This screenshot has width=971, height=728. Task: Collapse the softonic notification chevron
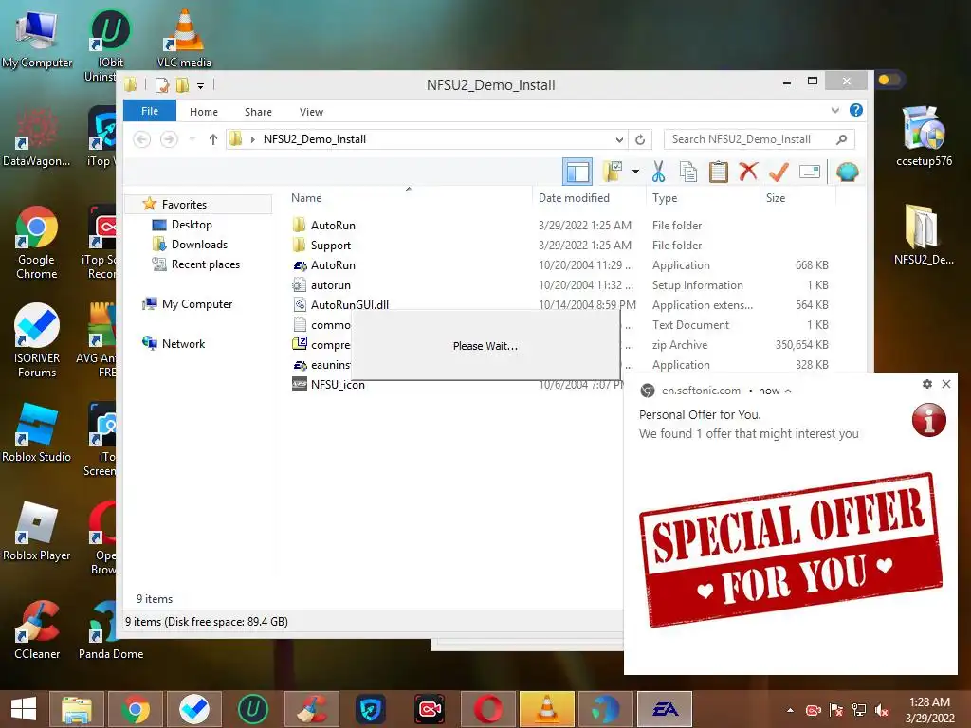(x=788, y=391)
